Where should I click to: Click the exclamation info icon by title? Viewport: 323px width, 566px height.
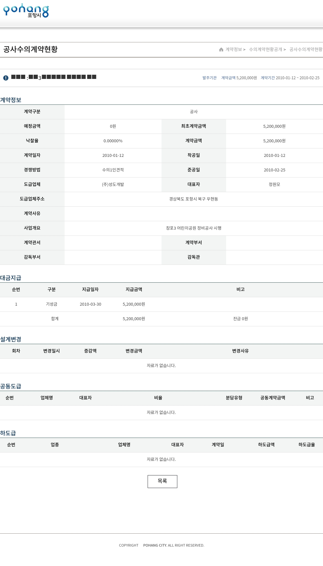tap(6, 78)
